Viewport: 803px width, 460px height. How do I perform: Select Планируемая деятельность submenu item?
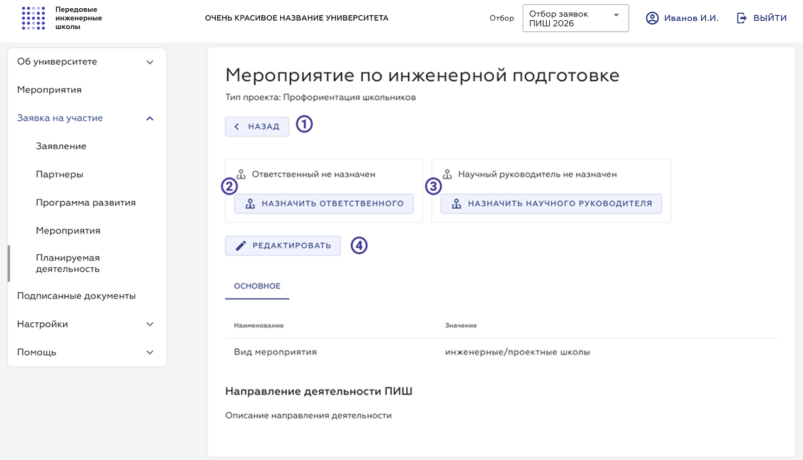click(x=68, y=263)
